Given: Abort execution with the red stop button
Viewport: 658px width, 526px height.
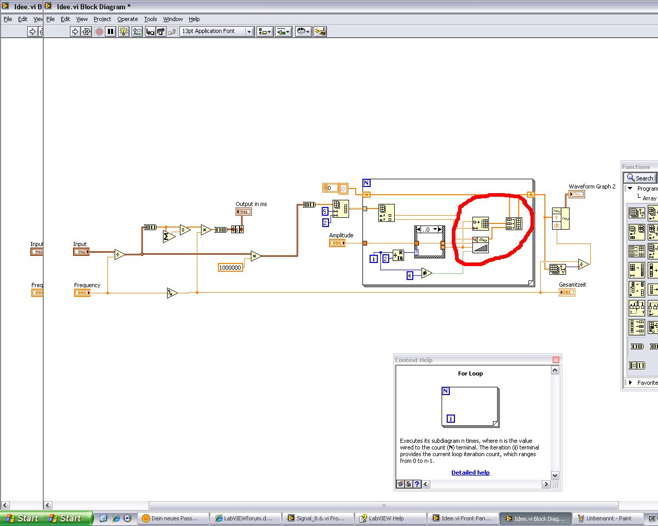Looking at the screenshot, I should pyautogui.click(x=99, y=31).
